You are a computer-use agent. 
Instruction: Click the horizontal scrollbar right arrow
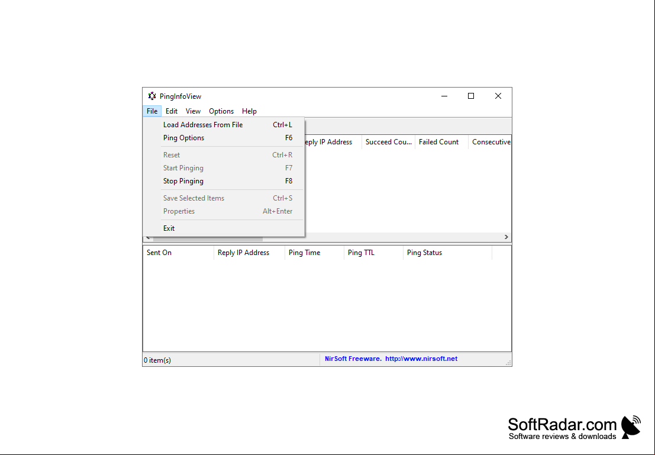tap(506, 237)
